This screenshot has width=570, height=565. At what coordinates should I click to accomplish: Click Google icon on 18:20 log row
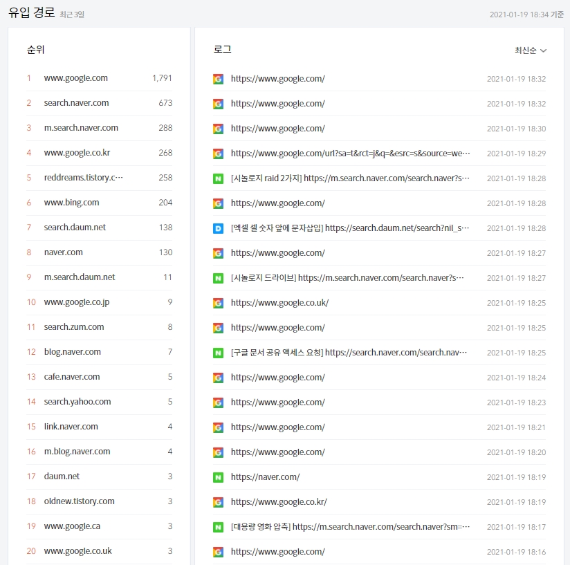(218, 452)
